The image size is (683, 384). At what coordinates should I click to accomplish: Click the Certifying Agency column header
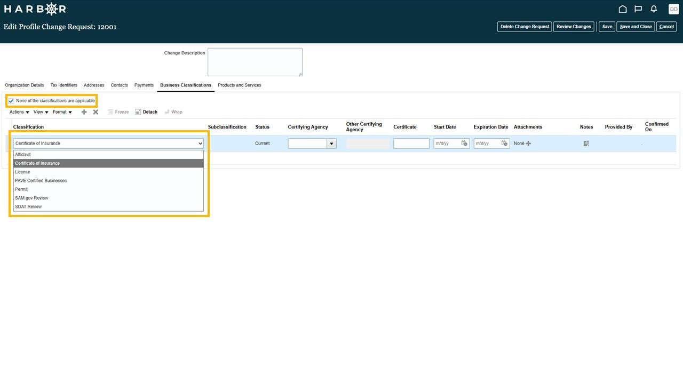coord(308,127)
